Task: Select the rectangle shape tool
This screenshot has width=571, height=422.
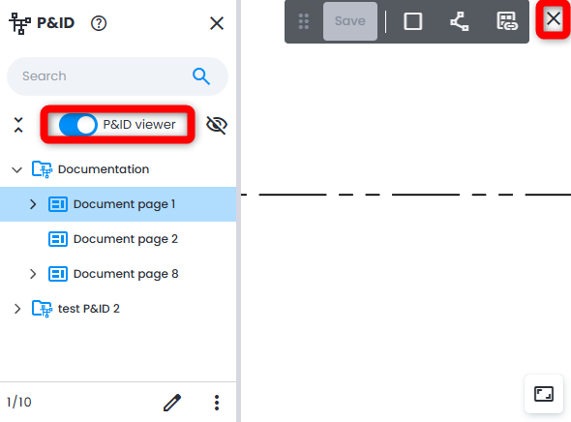Action: [412, 21]
